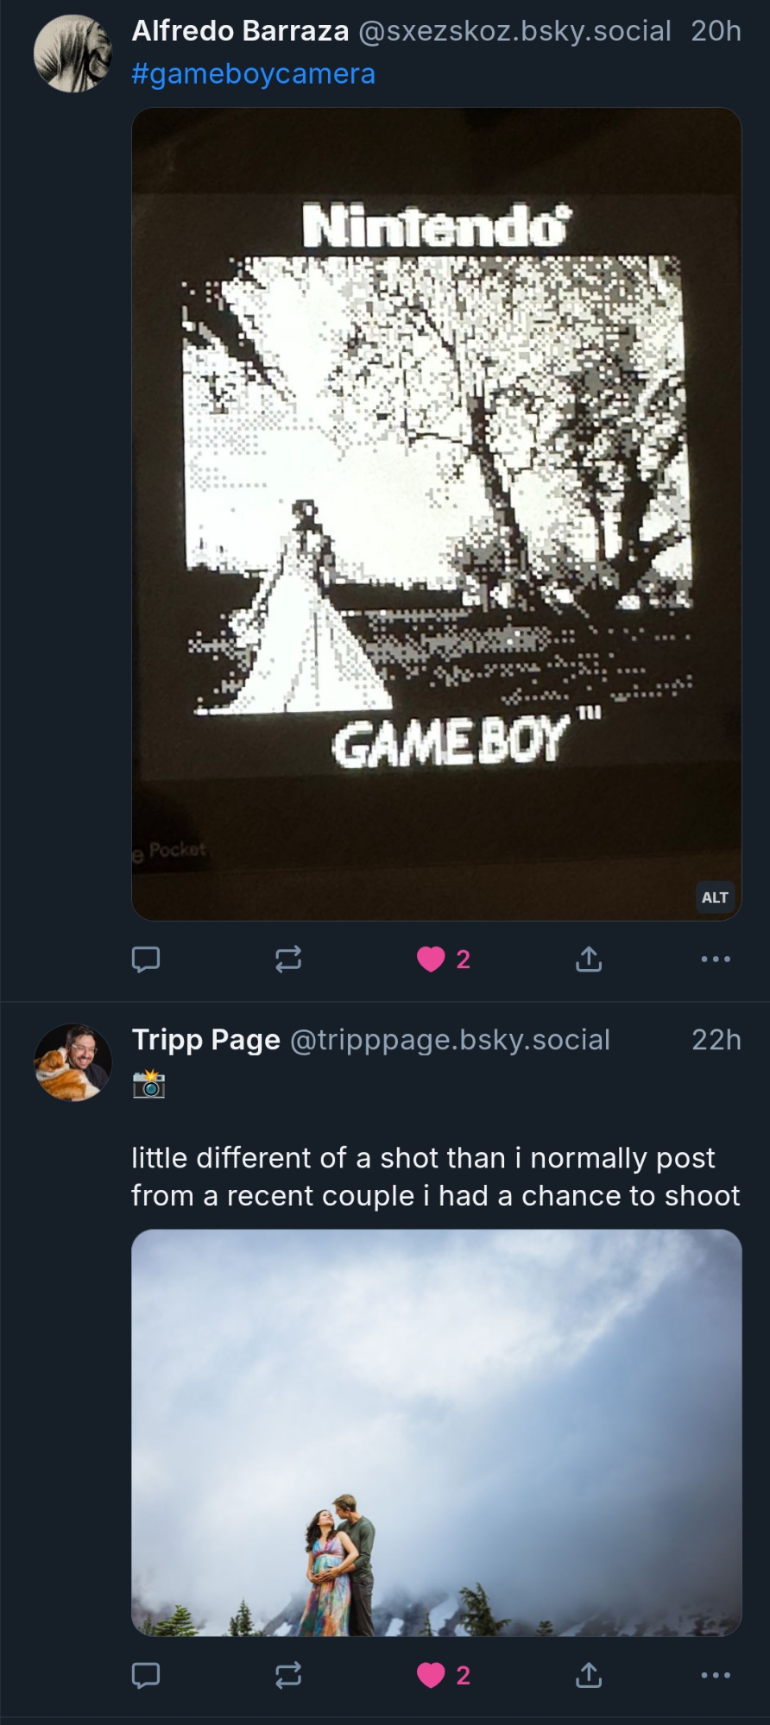This screenshot has width=770, height=1725.
Task: Repost Alfredo Barraza's Game Boy photo
Action: click(x=288, y=959)
